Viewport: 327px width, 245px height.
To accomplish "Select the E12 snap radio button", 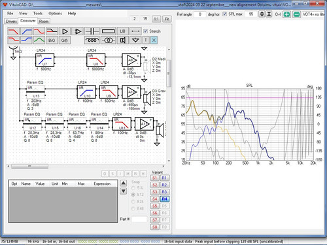I will pyautogui.click(x=133, y=195).
